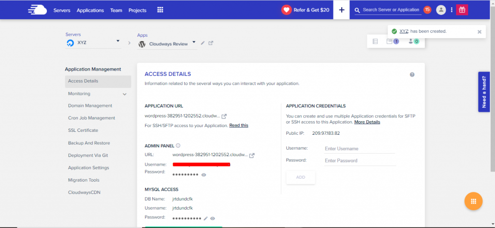Screen dimensions: 495x228
Task: Click the plus add button in header
Action: pos(342,10)
